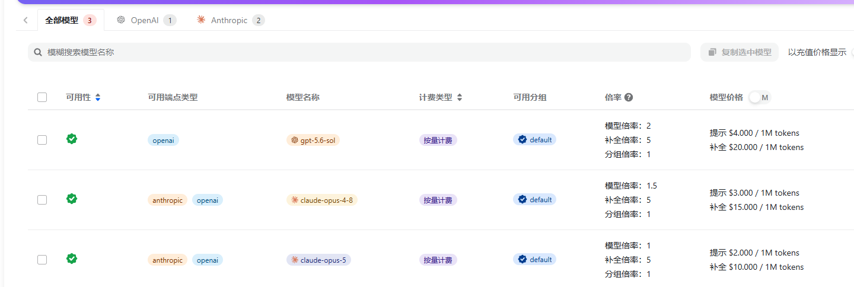Click the 复制选中模型 button

[x=740, y=52]
